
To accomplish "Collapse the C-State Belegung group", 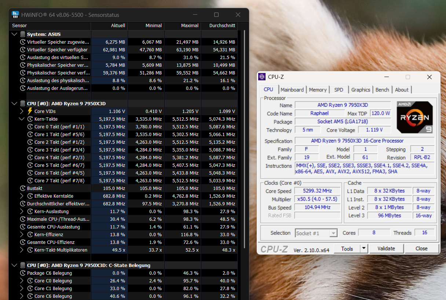I will click(x=14, y=265).
